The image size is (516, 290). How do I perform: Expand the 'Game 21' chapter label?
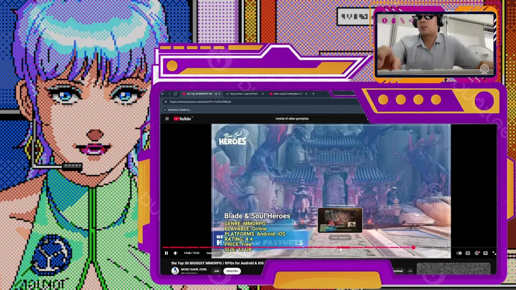pos(213,253)
